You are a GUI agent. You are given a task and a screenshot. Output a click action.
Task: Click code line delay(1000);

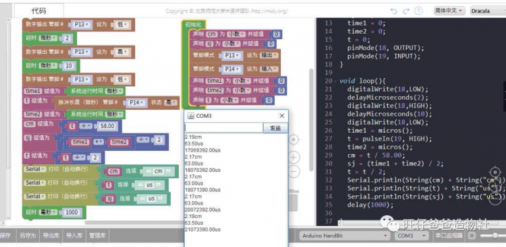click(370, 205)
